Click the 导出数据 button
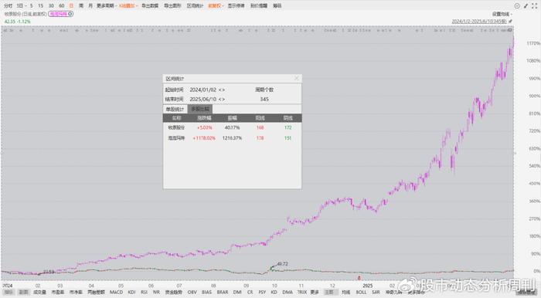Viewport: 541px width, 298px height. pyautogui.click(x=150, y=6)
